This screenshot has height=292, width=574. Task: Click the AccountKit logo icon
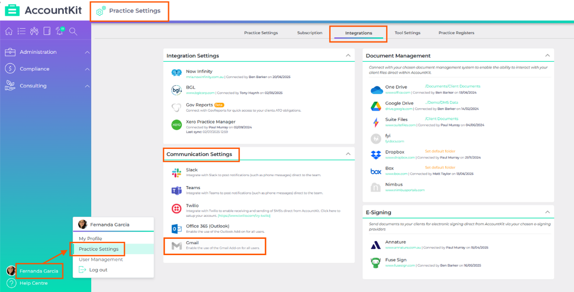pyautogui.click(x=12, y=10)
